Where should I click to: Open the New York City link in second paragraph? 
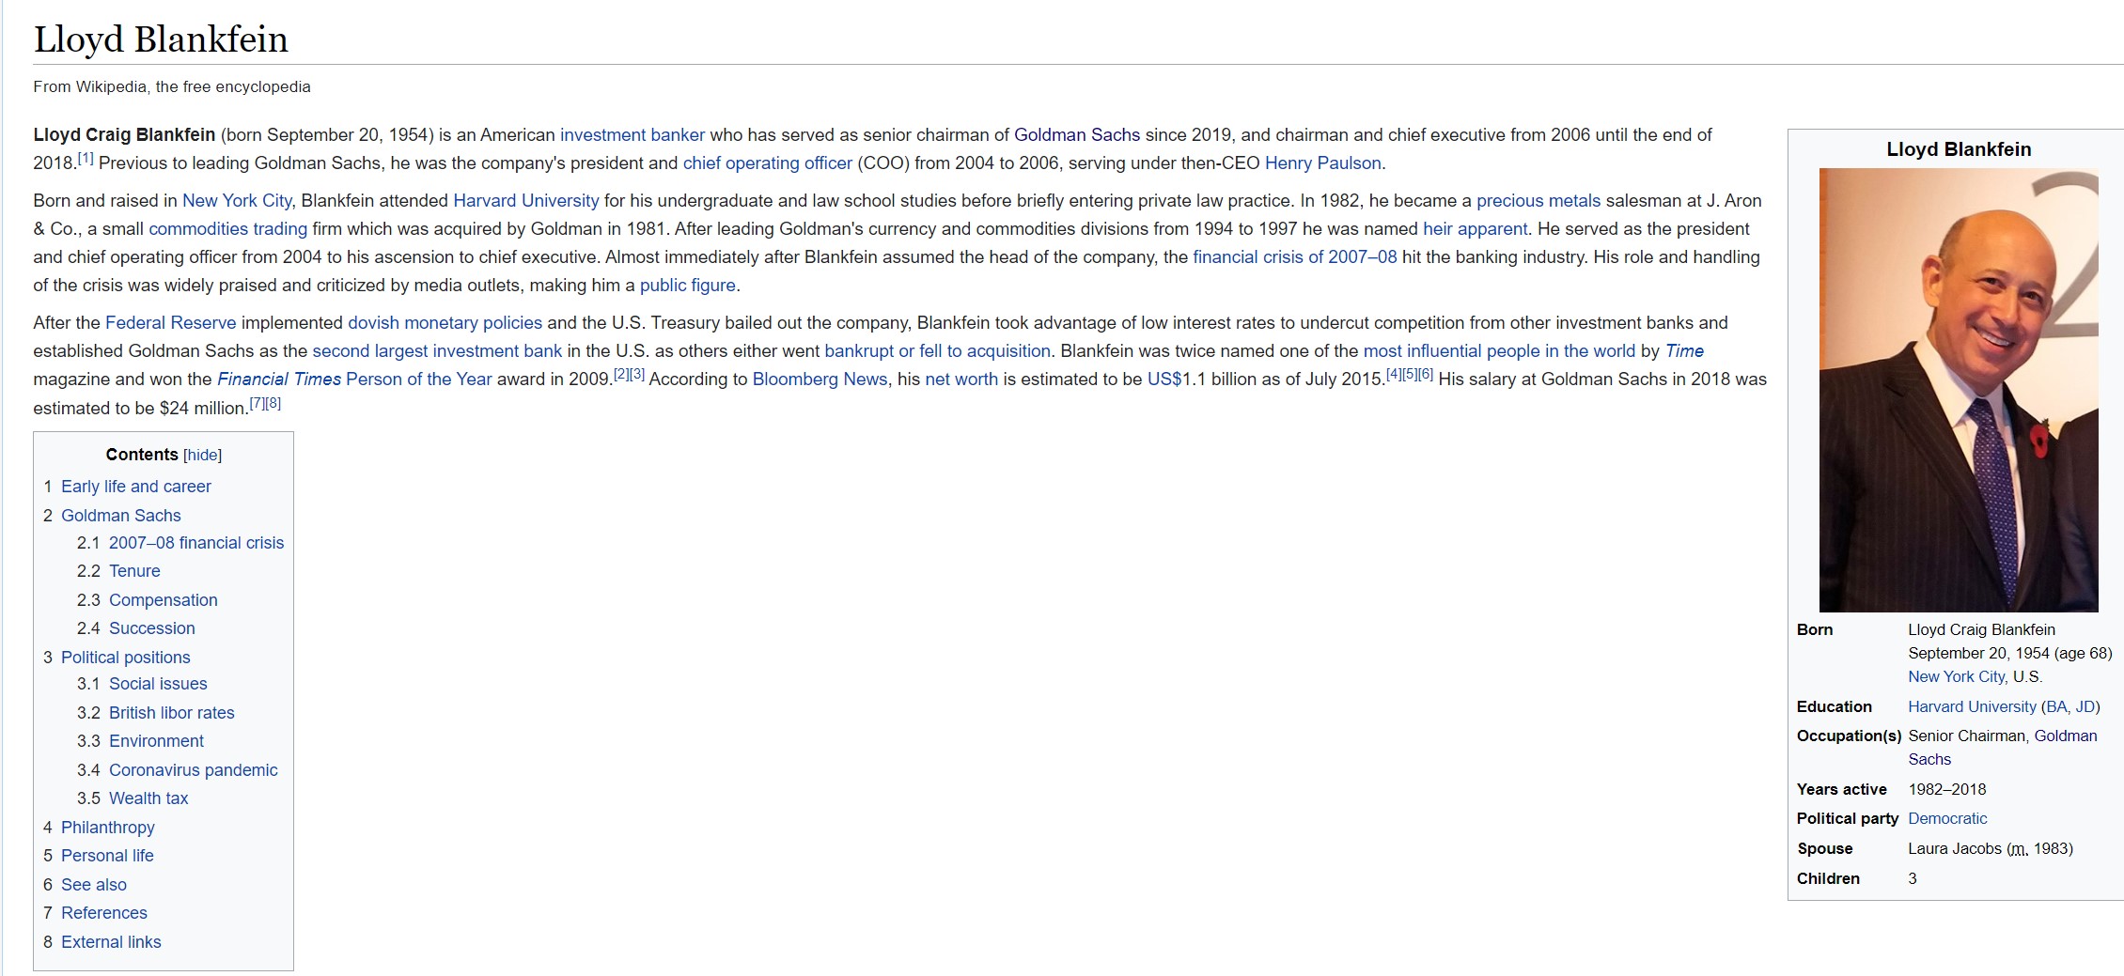click(237, 201)
